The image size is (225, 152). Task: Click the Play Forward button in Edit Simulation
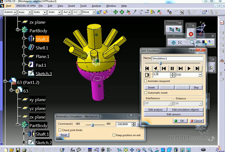(189, 69)
